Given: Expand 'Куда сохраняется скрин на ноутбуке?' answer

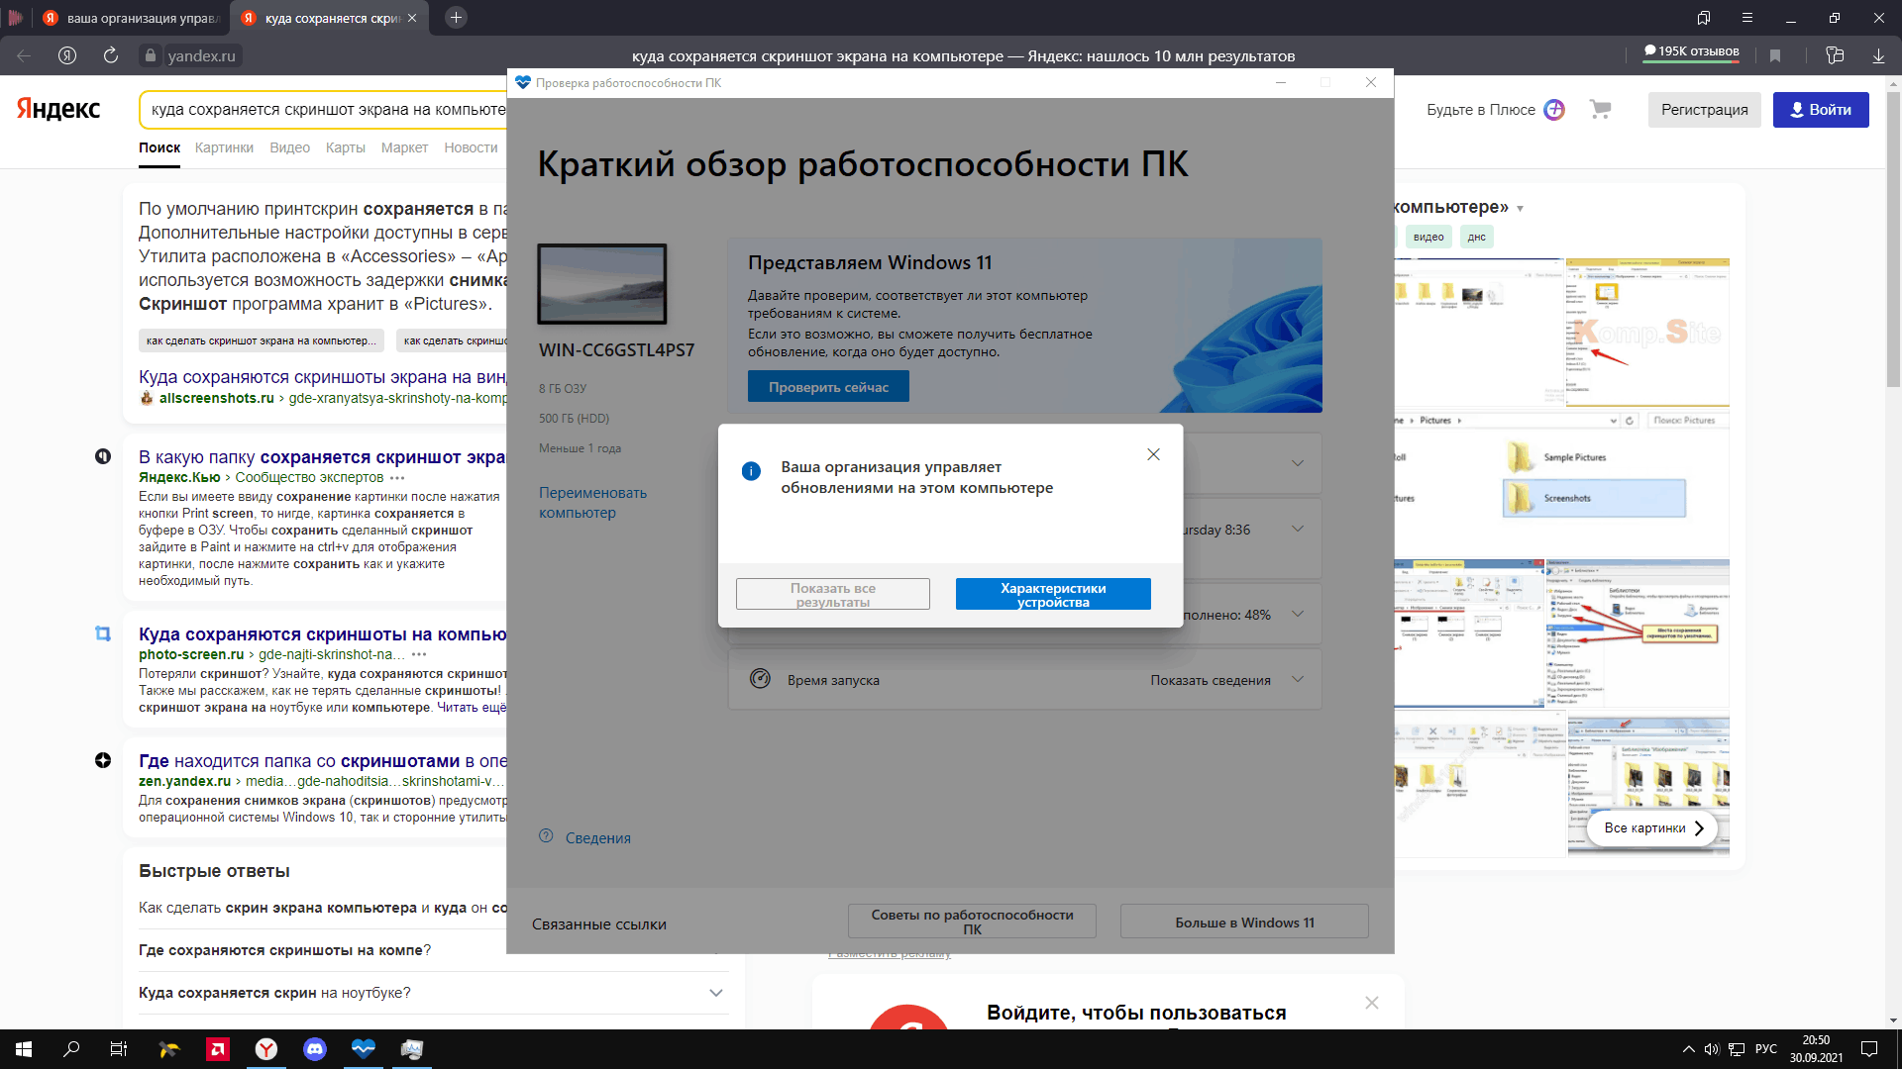Looking at the screenshot, I should coord(715,993).
